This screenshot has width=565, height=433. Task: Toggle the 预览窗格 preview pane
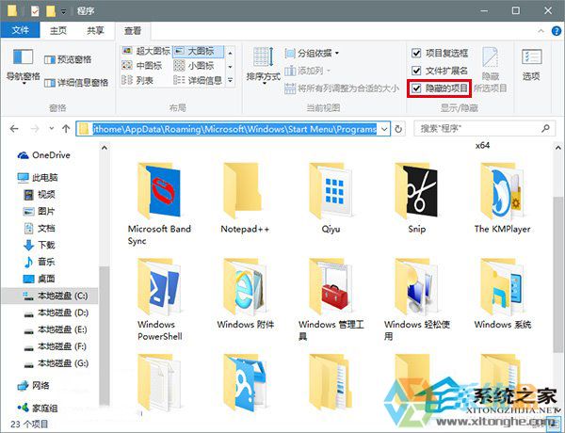[68, 59]
